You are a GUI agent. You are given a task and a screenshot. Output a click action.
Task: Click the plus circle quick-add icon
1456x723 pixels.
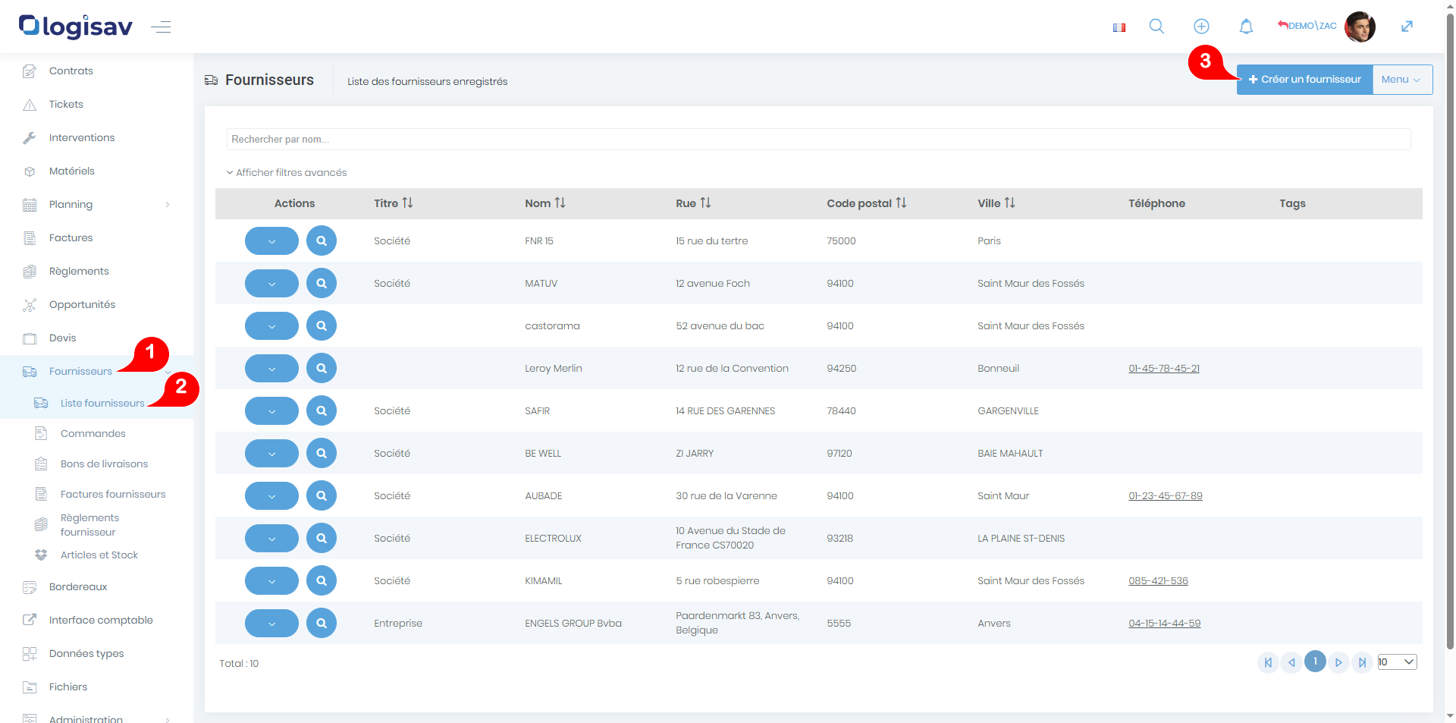pos(1201,27)
